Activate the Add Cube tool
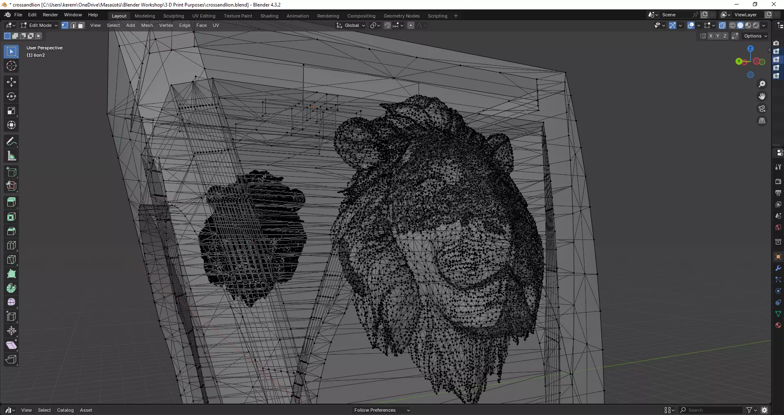784x415 pixels. pyautogui.click(x=11, y=172)
